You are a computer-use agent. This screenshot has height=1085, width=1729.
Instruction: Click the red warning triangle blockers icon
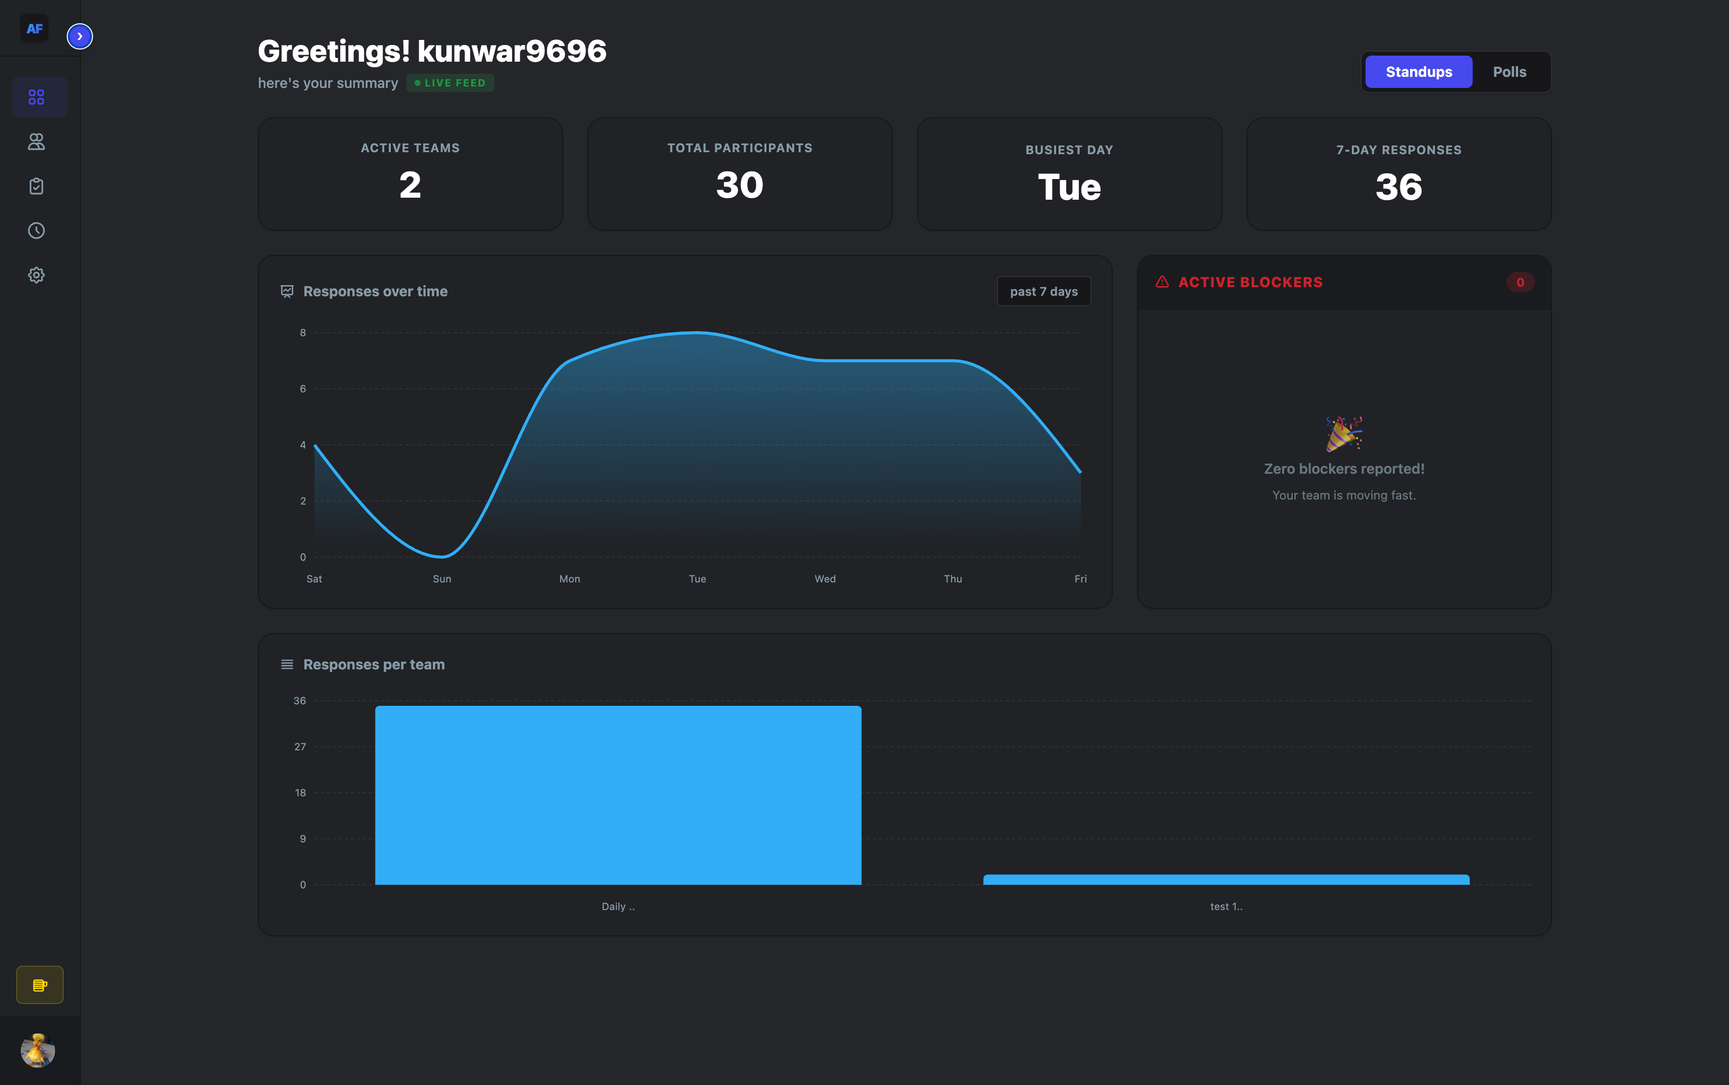point(1162,282)
